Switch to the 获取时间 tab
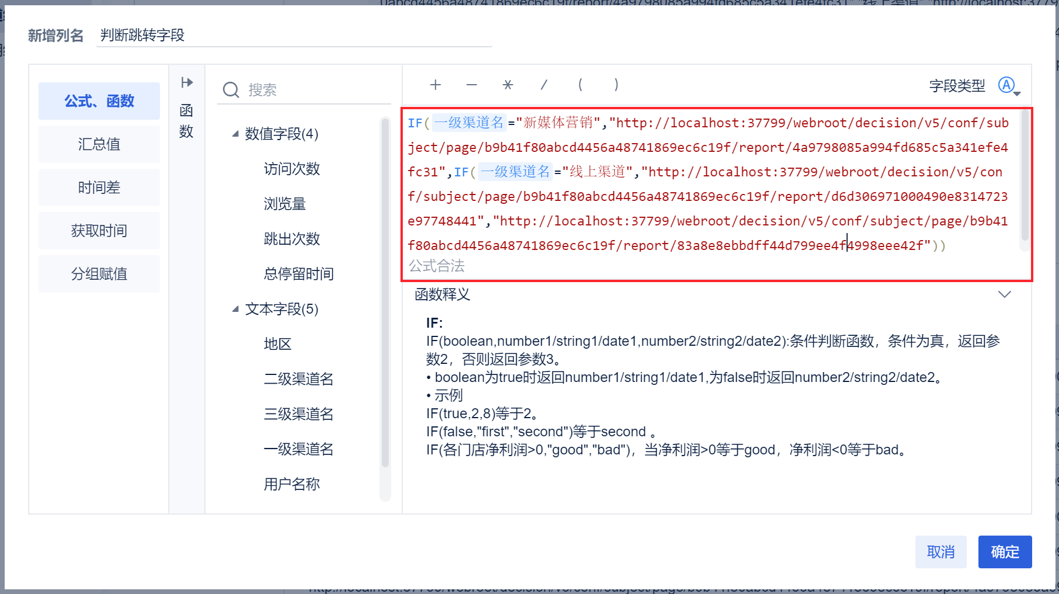The image size is (1059, 594). point(99,231)
